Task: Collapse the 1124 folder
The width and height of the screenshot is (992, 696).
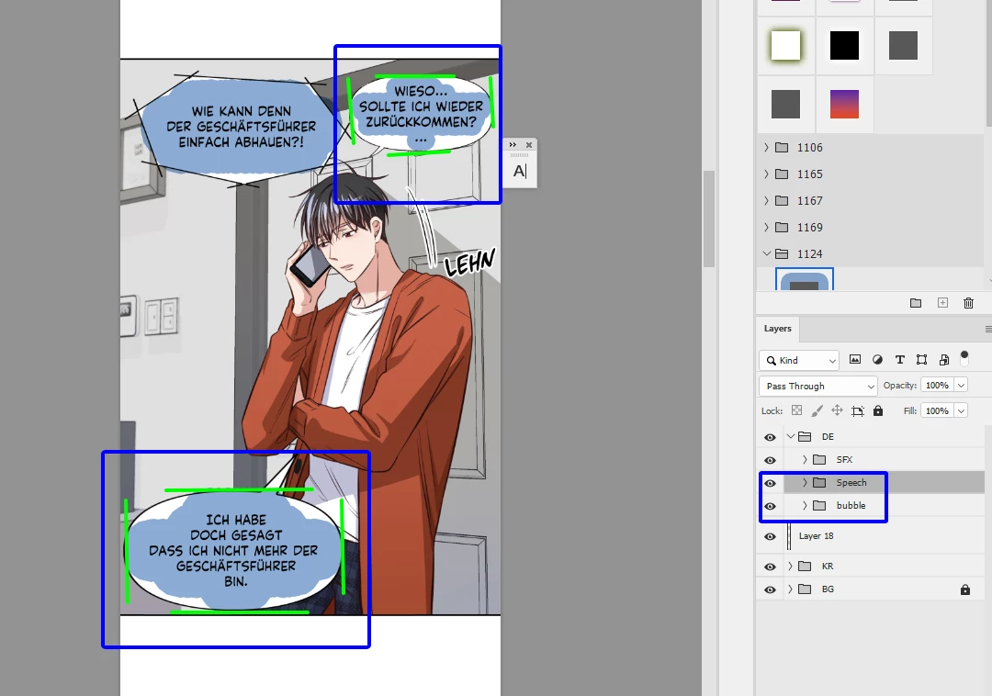Action: point(767,253)
